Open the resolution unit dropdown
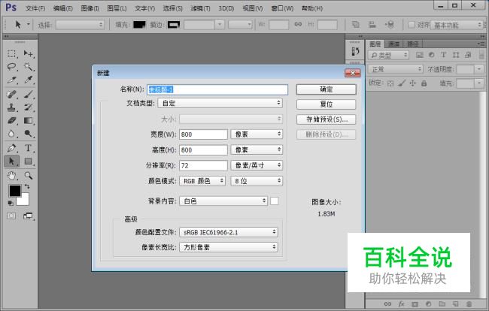The height and width of the screenshot is (311, 489). point(257,165)
